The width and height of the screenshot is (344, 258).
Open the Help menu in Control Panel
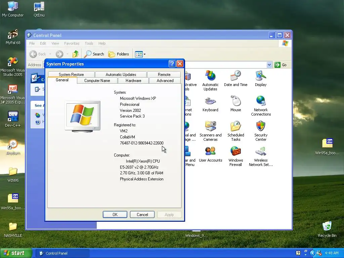click(102, 43)
